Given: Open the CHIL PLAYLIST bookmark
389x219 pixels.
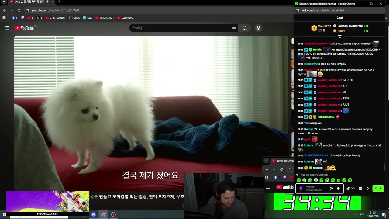Looking at the screenshot, I should 56,18.
